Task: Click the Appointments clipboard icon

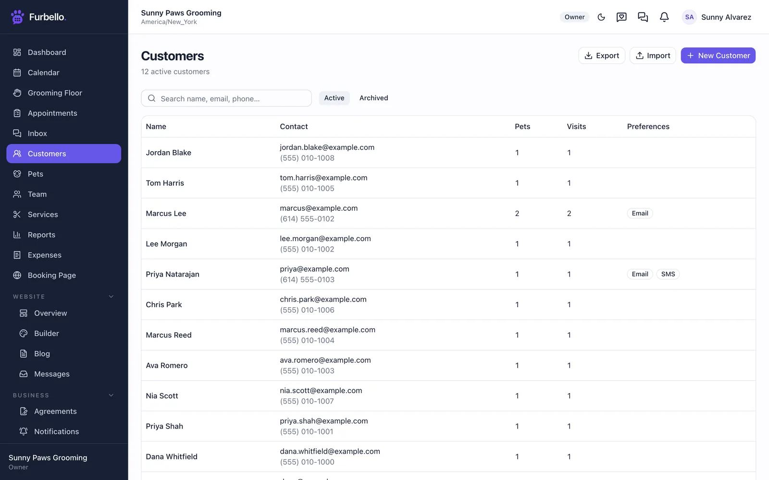Action: pos(17,113)
